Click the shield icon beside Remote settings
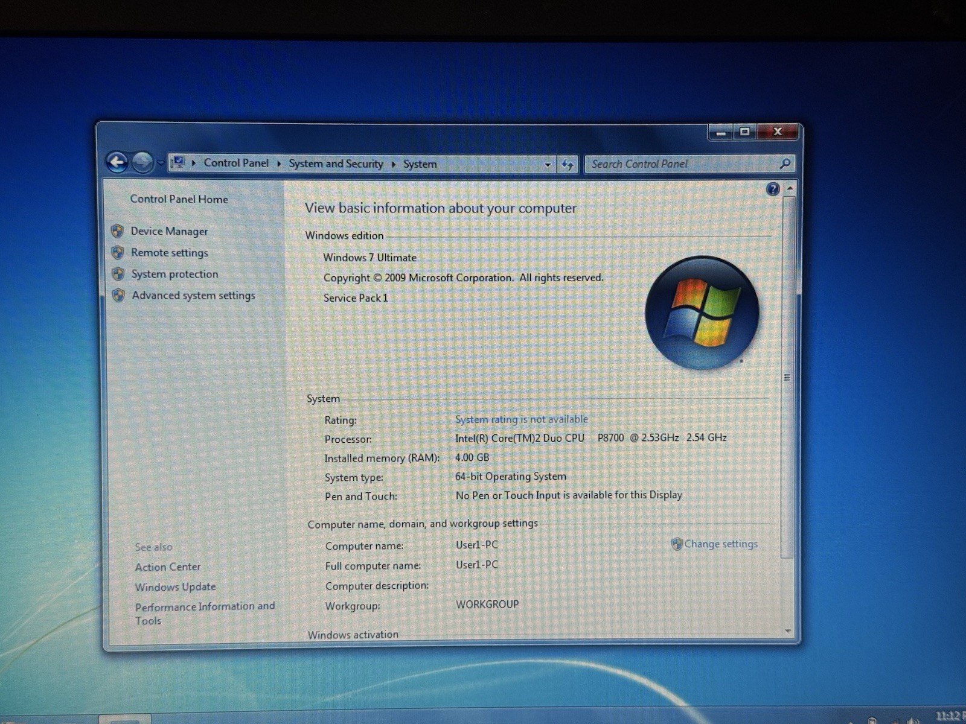The image size is (966, 724). [x=118, y=252]
